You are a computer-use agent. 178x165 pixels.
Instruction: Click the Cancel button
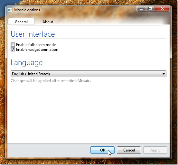(x=129, y=150)
